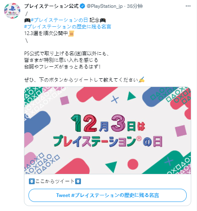Click the left game controller emoji
This screenshot has width=197, height=211.
tap(27, 20)
